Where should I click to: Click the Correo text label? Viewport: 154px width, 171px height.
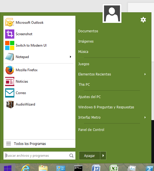[x=21, y=93]
